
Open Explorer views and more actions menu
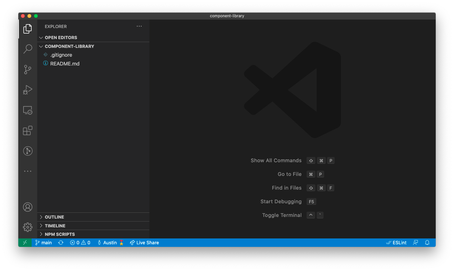[x=139, y=26]
